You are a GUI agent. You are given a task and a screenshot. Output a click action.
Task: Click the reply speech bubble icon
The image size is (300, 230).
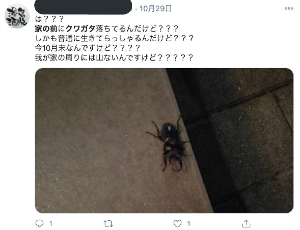[x=40, y=223]
